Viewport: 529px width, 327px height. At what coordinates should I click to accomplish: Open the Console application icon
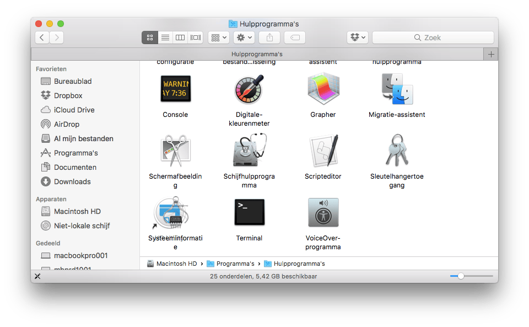175,89
